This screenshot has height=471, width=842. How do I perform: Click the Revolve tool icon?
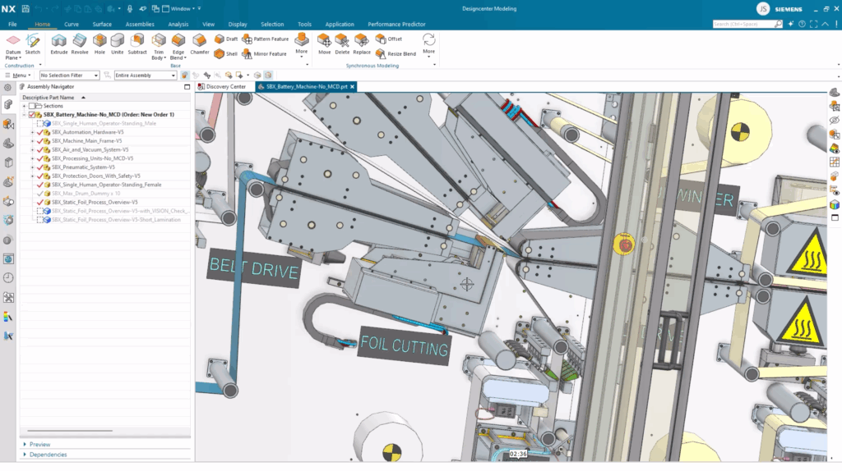(x=80, y=43)
